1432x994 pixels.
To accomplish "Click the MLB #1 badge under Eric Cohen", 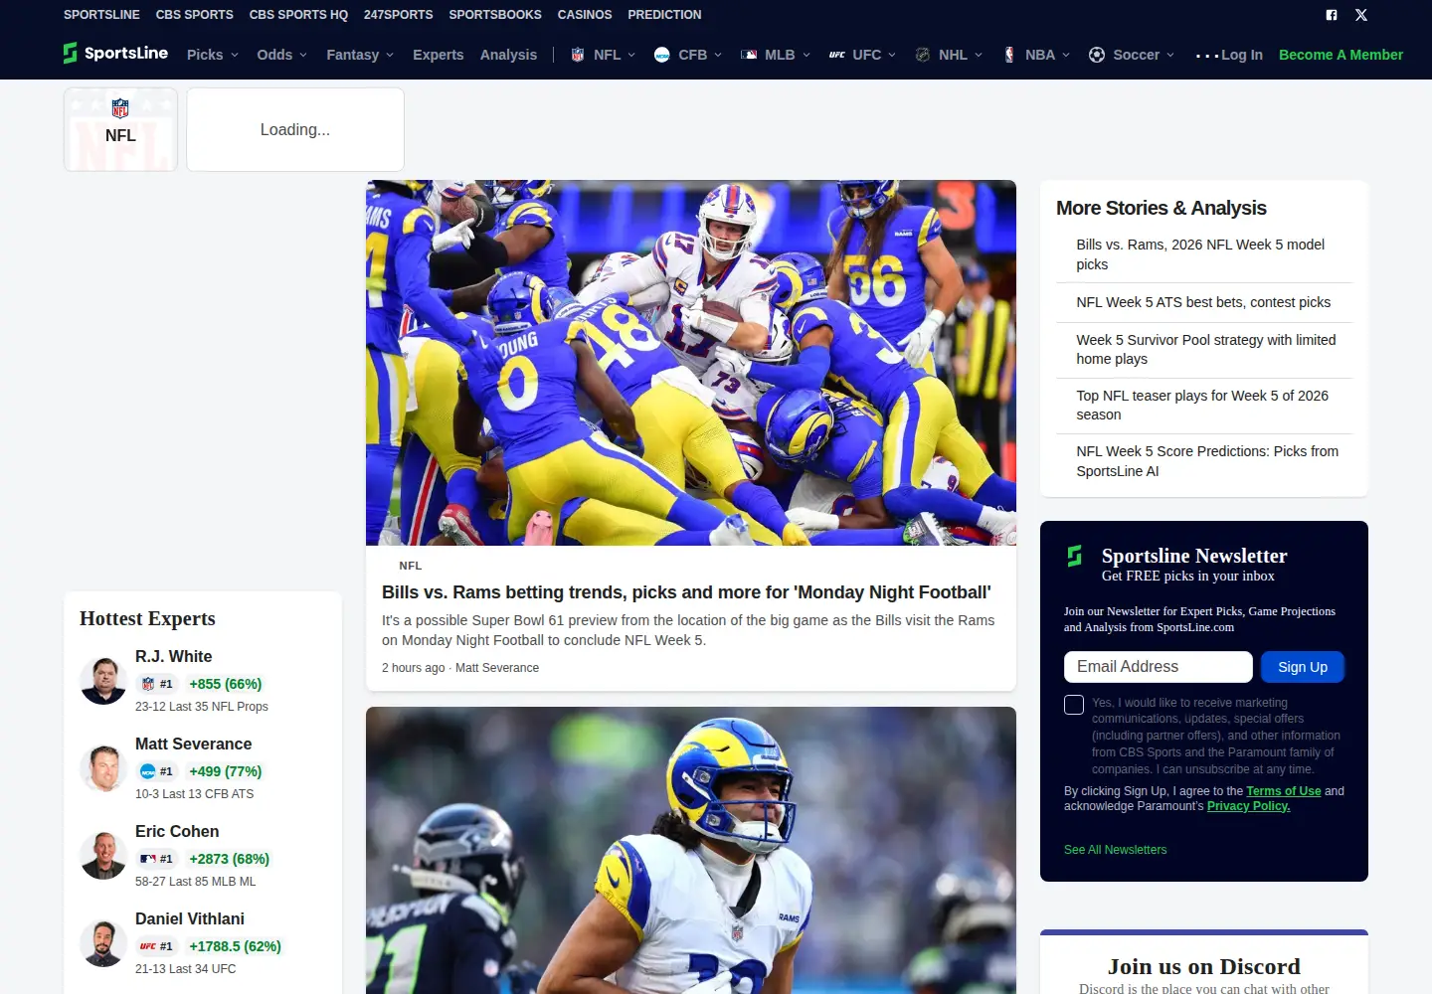I will [157, 859].
